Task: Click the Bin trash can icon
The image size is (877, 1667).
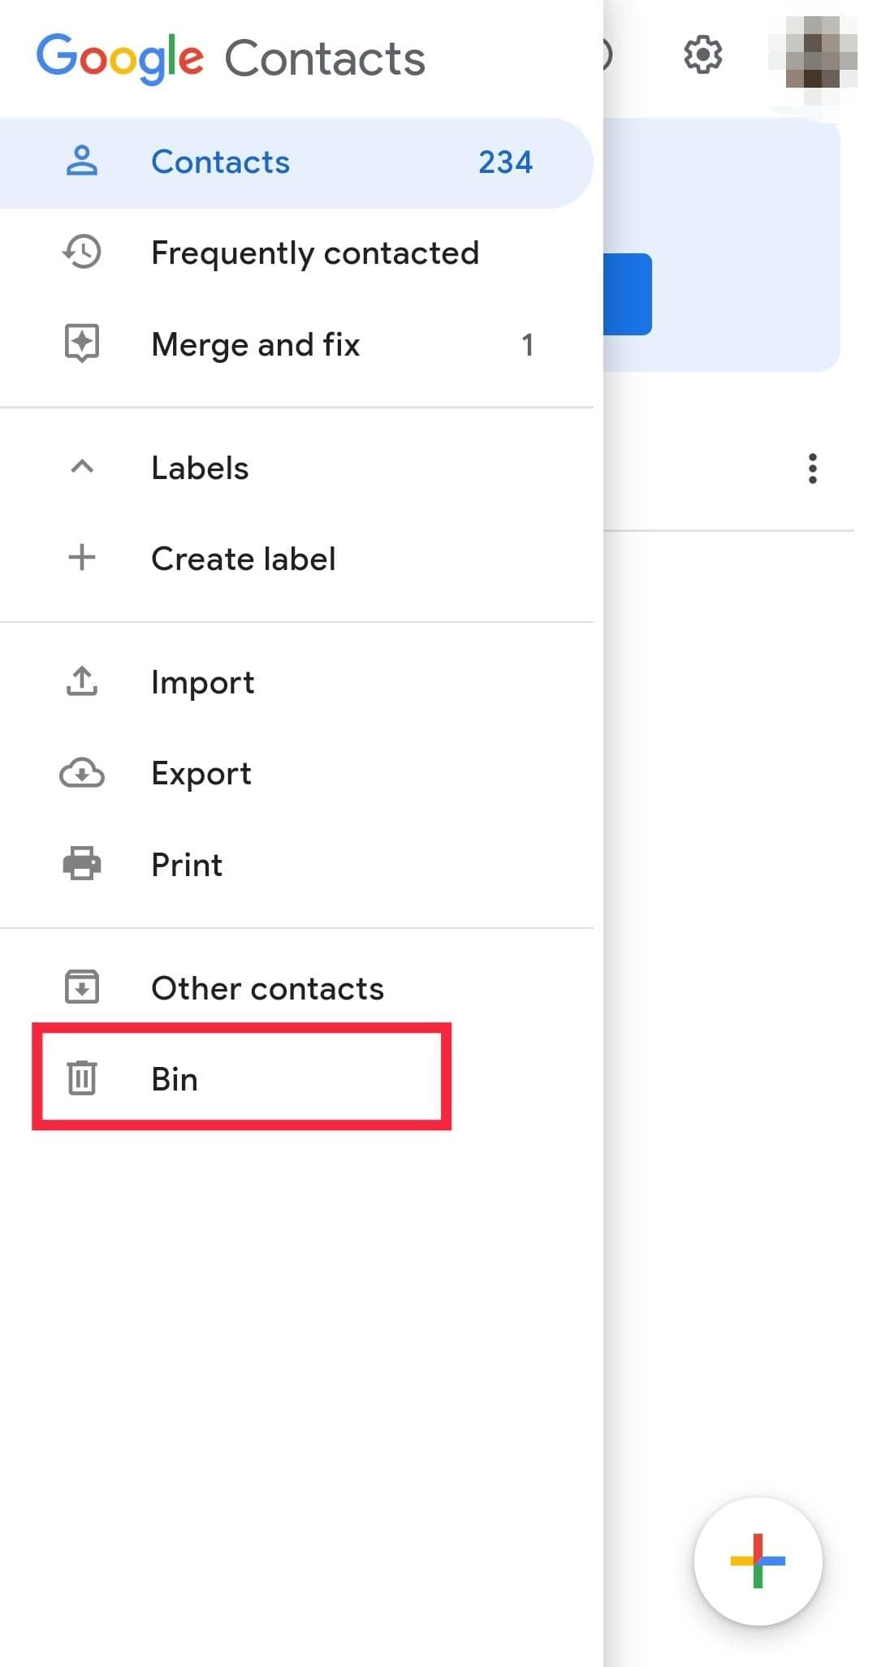Action: (82, 1078)
